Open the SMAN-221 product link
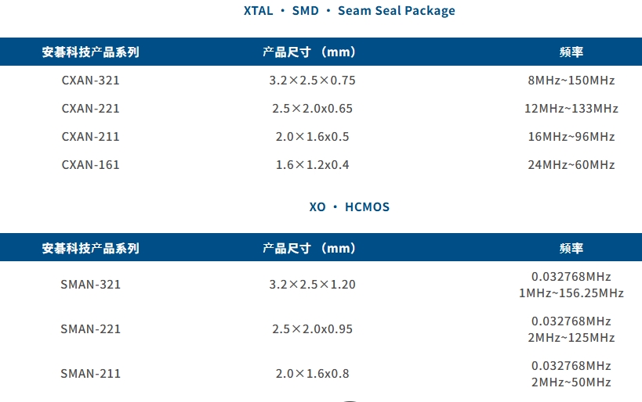This screenshot has width=642, height=402. (90, 328)
